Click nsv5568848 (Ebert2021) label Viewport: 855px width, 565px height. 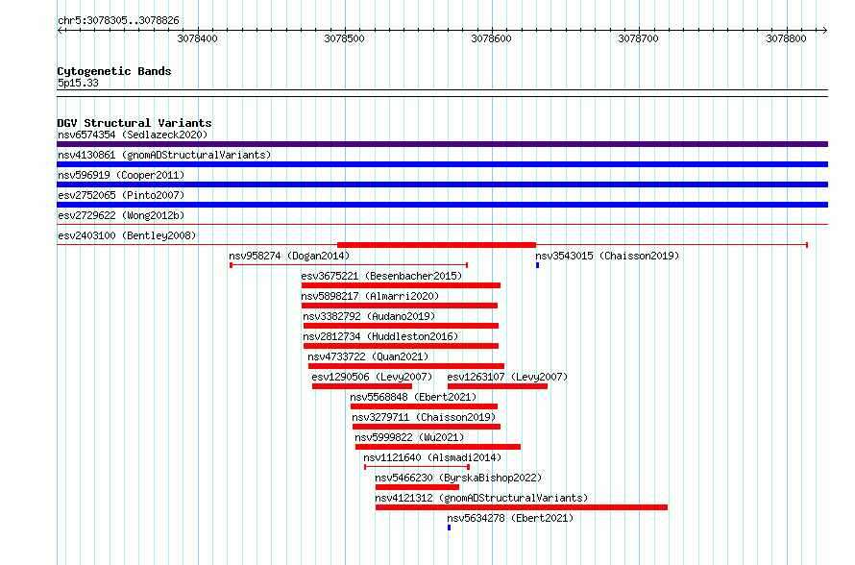[413, 397]
